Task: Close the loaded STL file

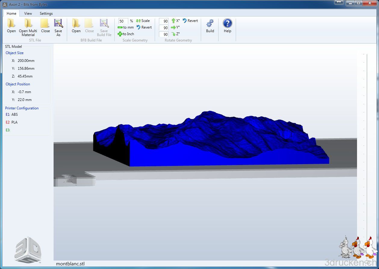Action: 45,24
